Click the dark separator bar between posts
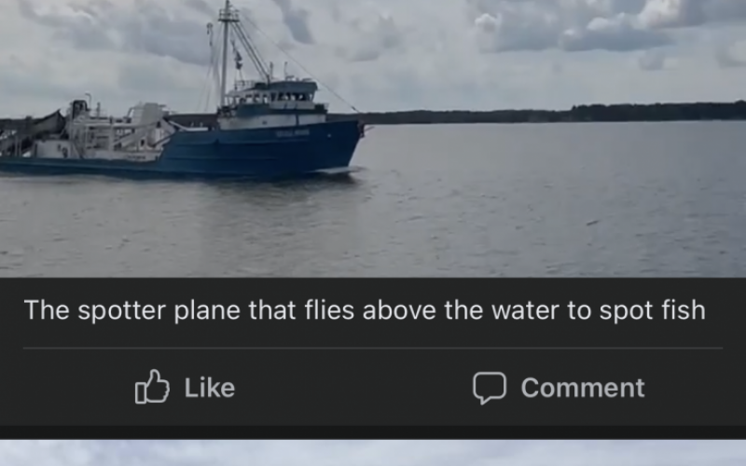The image size is (746, 466). pyautogui.click(x=373, y=432)
